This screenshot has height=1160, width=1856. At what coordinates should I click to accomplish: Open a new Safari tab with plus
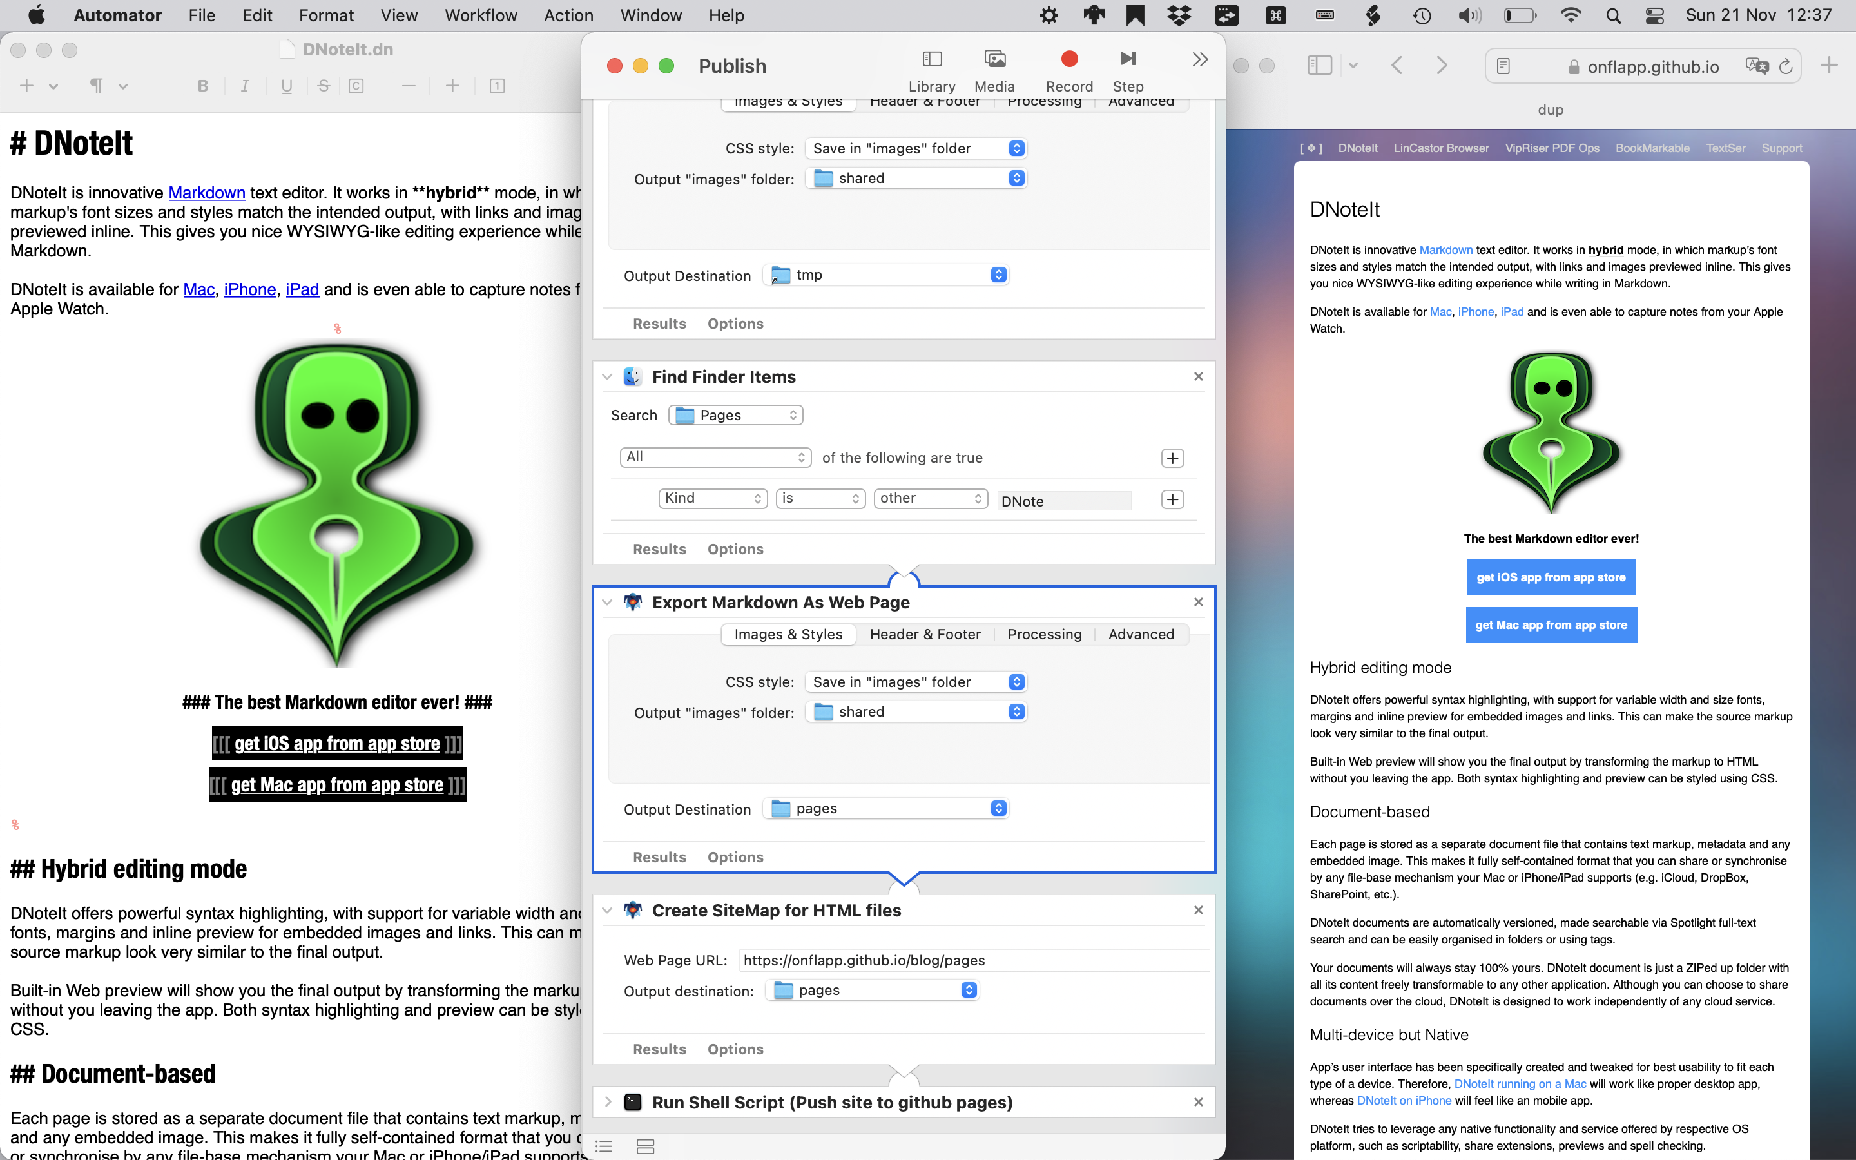pyautogui.click(x=1829, y=65)
